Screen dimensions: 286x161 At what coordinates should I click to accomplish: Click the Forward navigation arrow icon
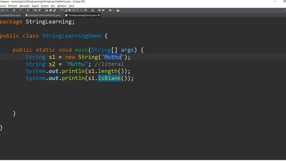click(x=110, y=10)
